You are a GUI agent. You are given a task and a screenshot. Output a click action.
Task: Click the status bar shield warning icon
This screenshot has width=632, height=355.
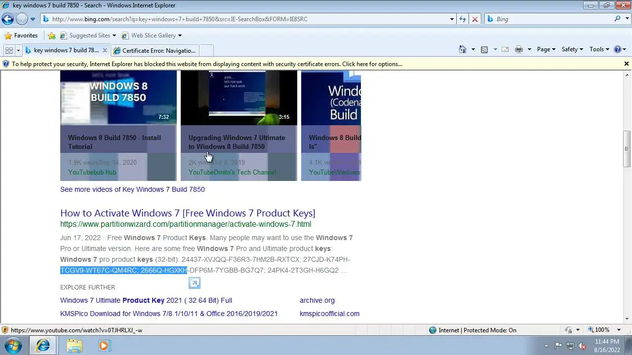click(x=5, y=330)
